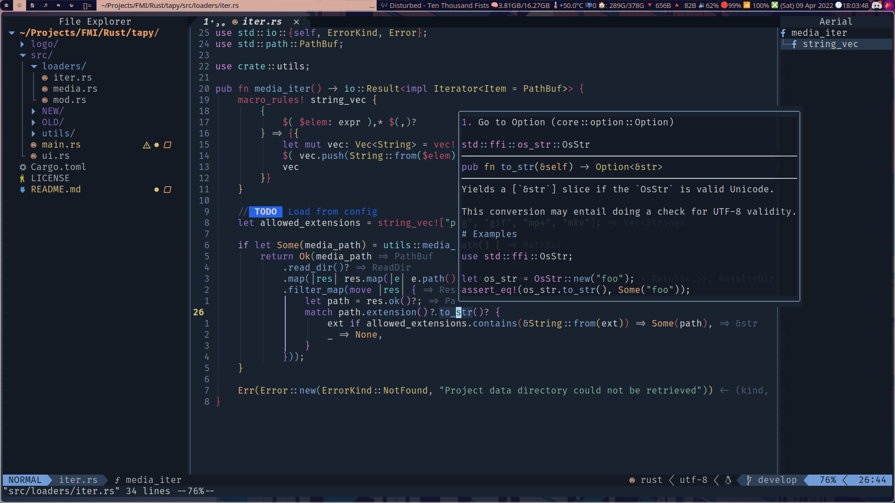Click the Discord tray icon
Viewport: 895px width, 503px height.
pos(877,6)
